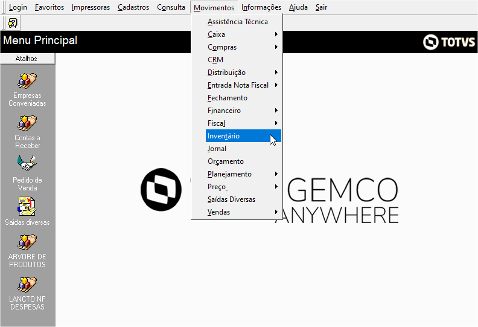Screen dimensions: 478x327
Task: Open the Cadastros menu
Action: (133, 7)
